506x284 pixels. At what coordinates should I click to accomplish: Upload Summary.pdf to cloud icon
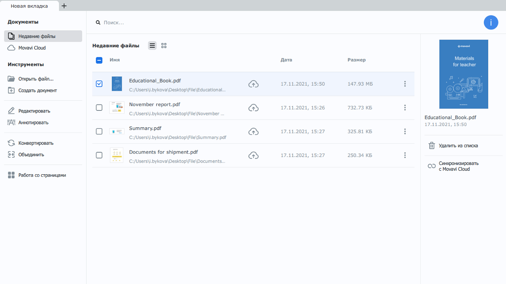point(253,132)
